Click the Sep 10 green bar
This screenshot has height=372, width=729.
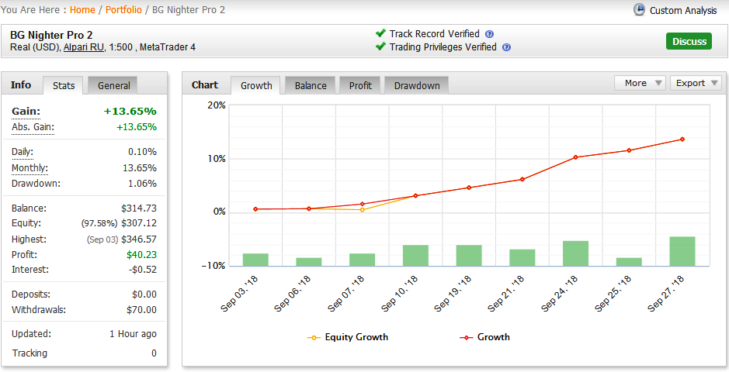click(415, 256)
